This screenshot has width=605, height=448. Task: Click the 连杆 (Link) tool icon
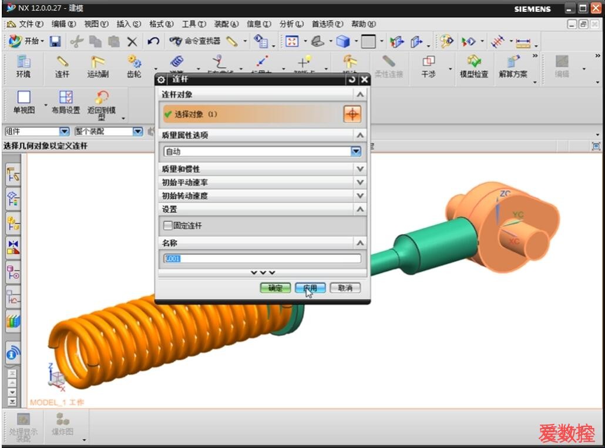62,66
